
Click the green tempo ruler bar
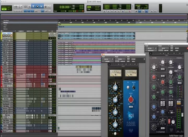tap(122, 25)
